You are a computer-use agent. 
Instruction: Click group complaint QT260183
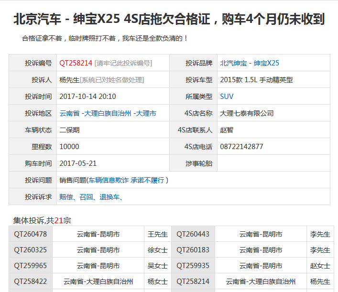coord(193,250)
